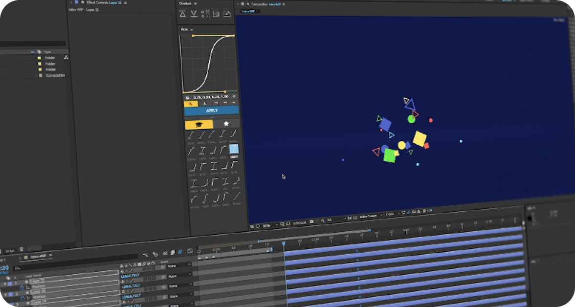The image size is (575, 307).
Task: Collapse the Layer 20 properties triangle
Action: pos(6,294)
